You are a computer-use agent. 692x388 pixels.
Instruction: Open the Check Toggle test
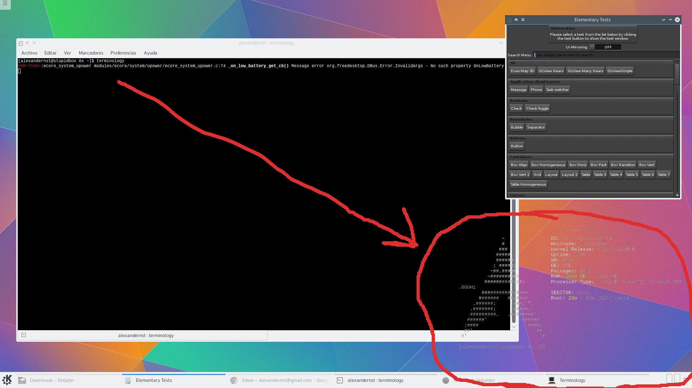coord(537,108)
